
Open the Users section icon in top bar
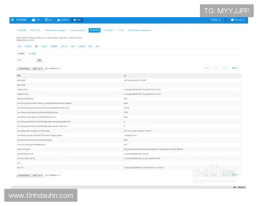click(38, 20)
